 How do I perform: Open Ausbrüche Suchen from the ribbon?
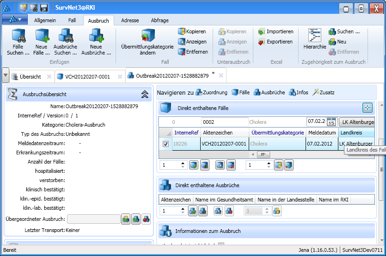[x=65, y=36]
